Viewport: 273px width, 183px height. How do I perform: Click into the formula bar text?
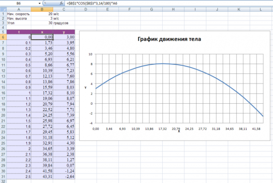pyautogui.click(x=161, y=3)
